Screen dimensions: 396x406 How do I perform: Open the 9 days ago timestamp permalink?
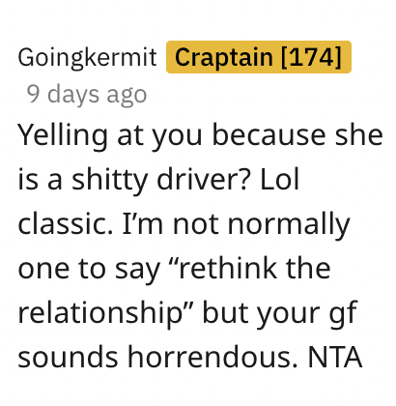87,95
